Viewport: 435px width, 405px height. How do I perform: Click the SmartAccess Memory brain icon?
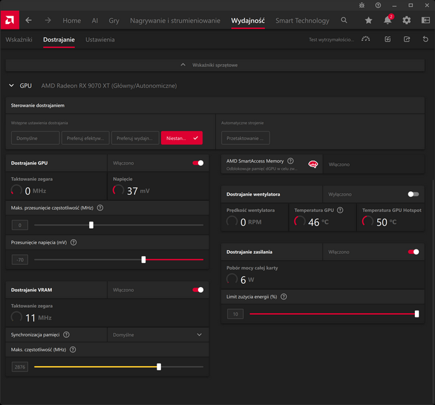(313, 164)
